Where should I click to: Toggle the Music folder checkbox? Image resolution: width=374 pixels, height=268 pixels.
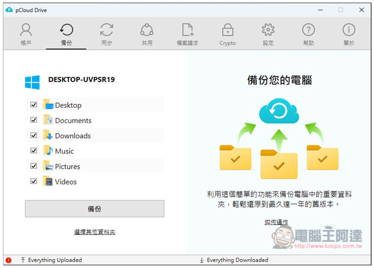pyautogui.click(x=34, y=151)
